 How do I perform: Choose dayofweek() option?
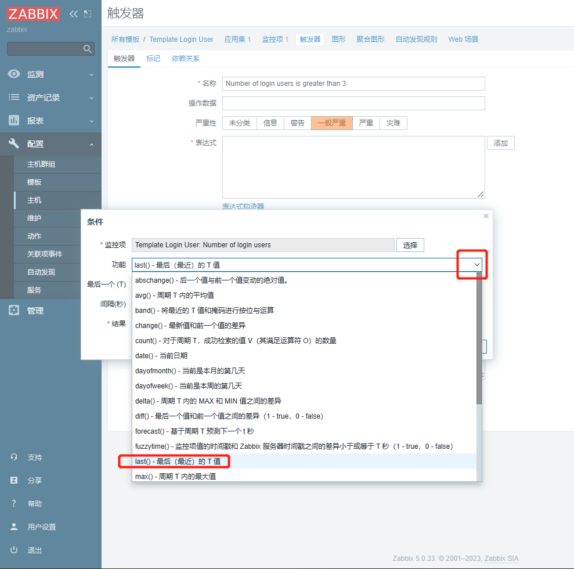(304, 386)
